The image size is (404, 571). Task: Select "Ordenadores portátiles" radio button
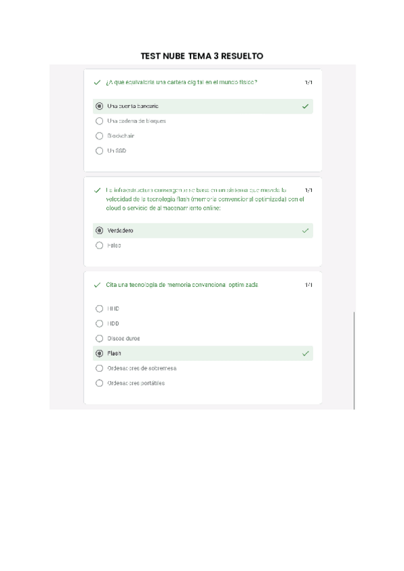coord(100,383)
